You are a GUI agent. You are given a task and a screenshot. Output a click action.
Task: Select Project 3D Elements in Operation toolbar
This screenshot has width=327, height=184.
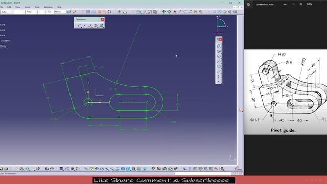pyautogui.click(x=101, y=26)
